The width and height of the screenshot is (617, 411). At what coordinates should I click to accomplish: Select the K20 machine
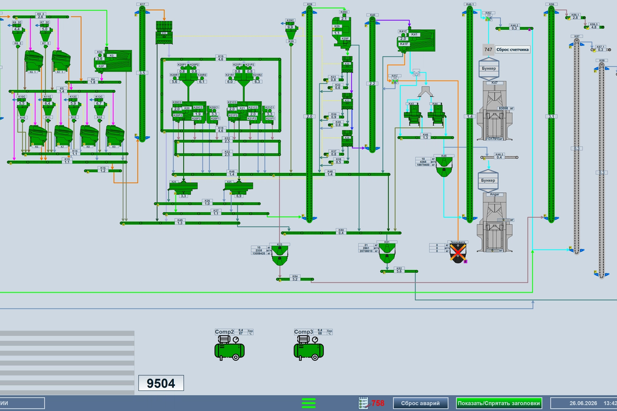188,111
